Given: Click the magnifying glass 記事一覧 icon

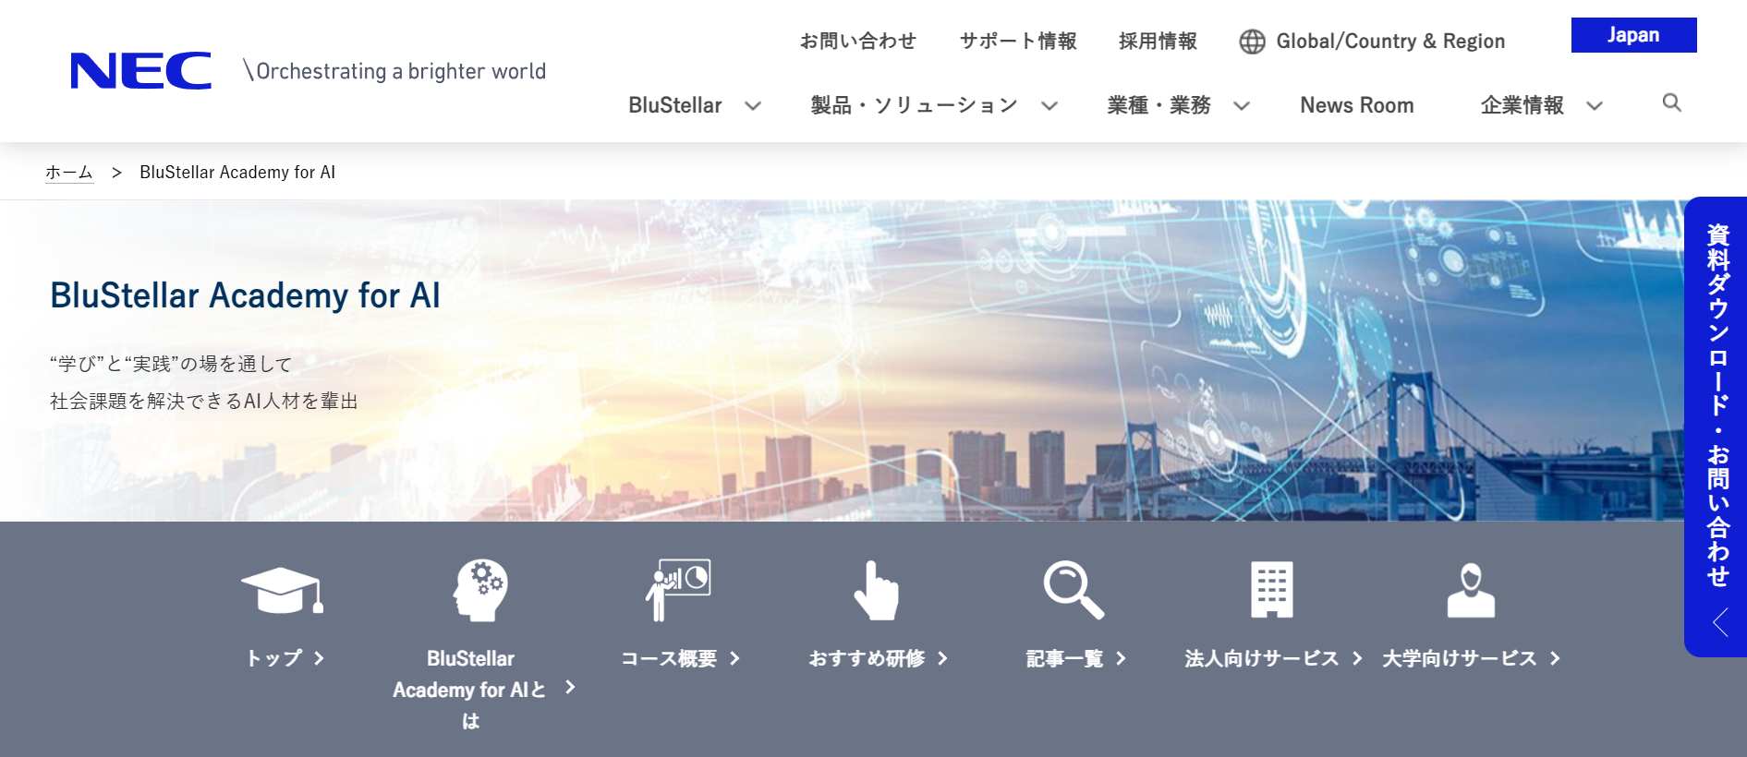Looking at the screenshot, I should pyautogui.click(x=1074, y=590).
